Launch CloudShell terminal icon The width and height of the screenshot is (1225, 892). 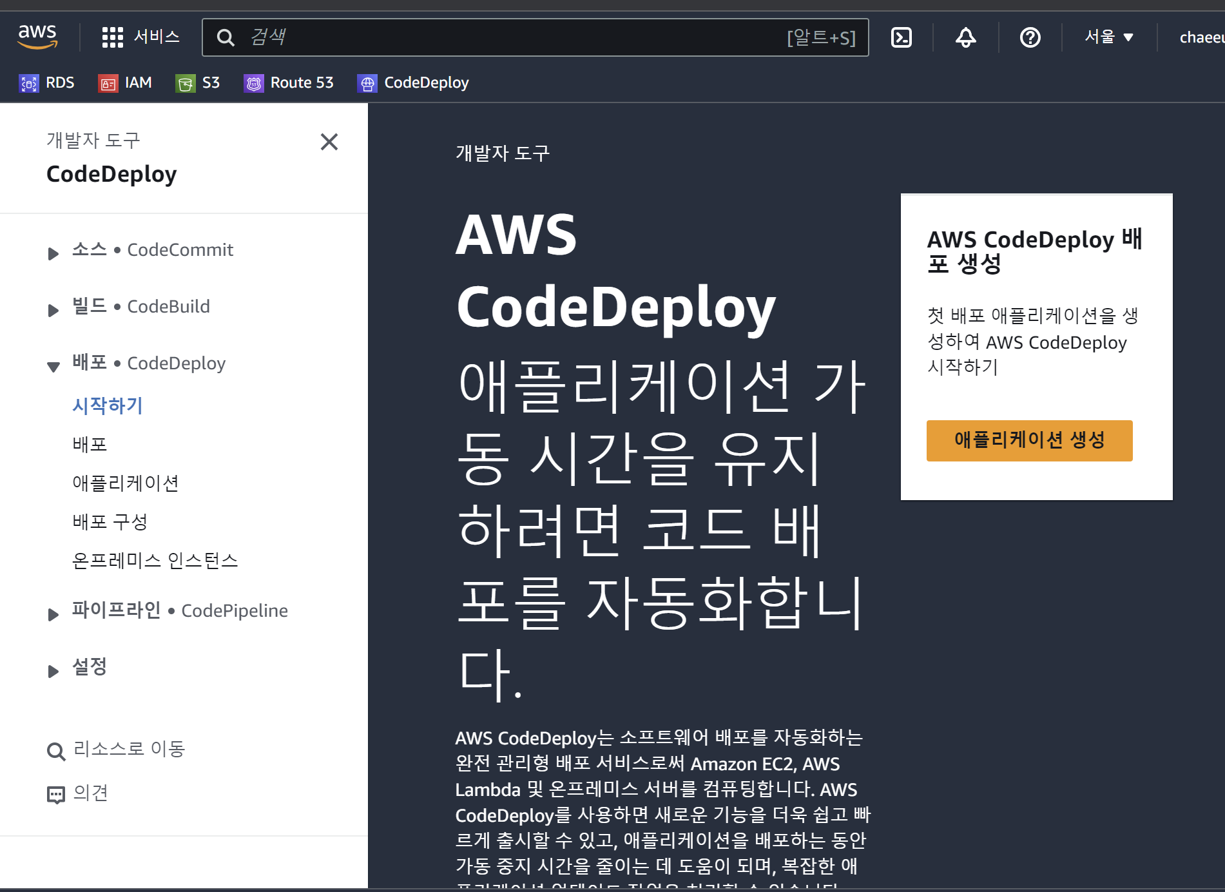[x=901, y=37]
